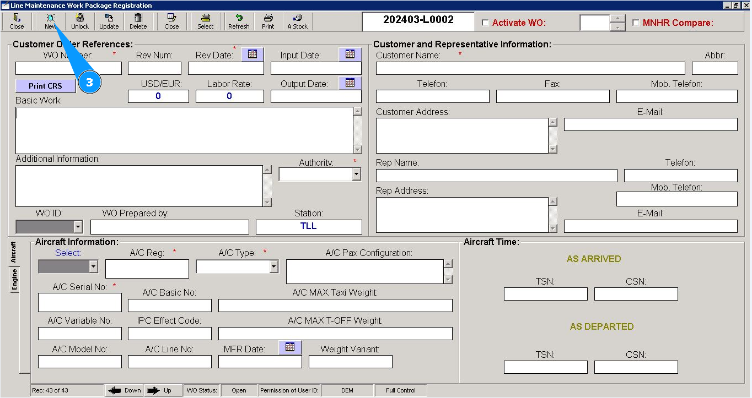Click the Select toolbar icon
The width and height of the screenshot is (752, 398).
pyautogui.click(x=205, y=21)
